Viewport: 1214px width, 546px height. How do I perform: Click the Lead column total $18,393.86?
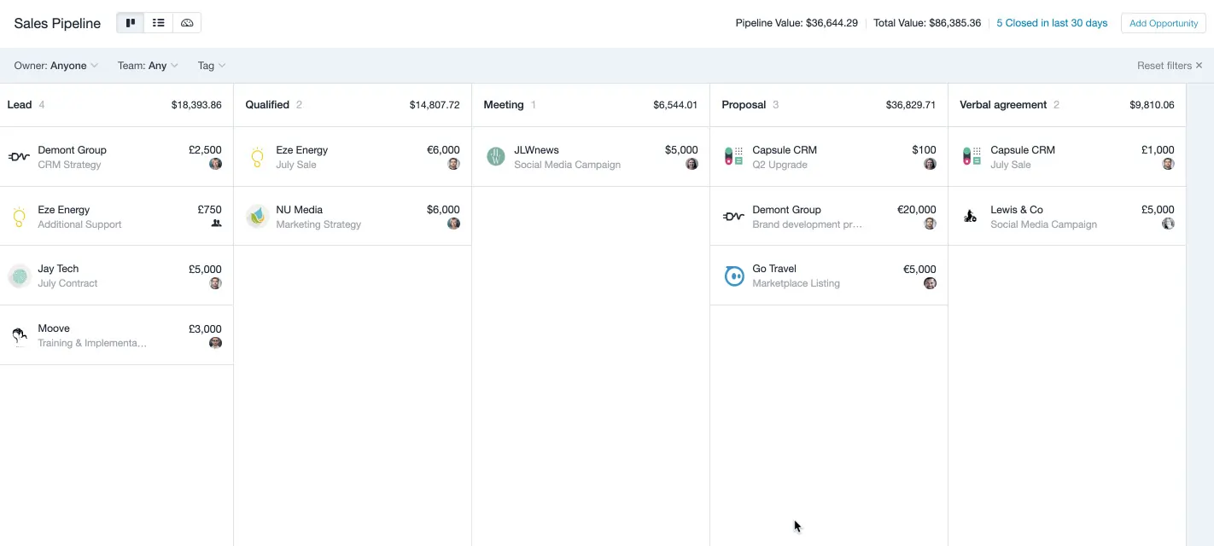[196, 105]
